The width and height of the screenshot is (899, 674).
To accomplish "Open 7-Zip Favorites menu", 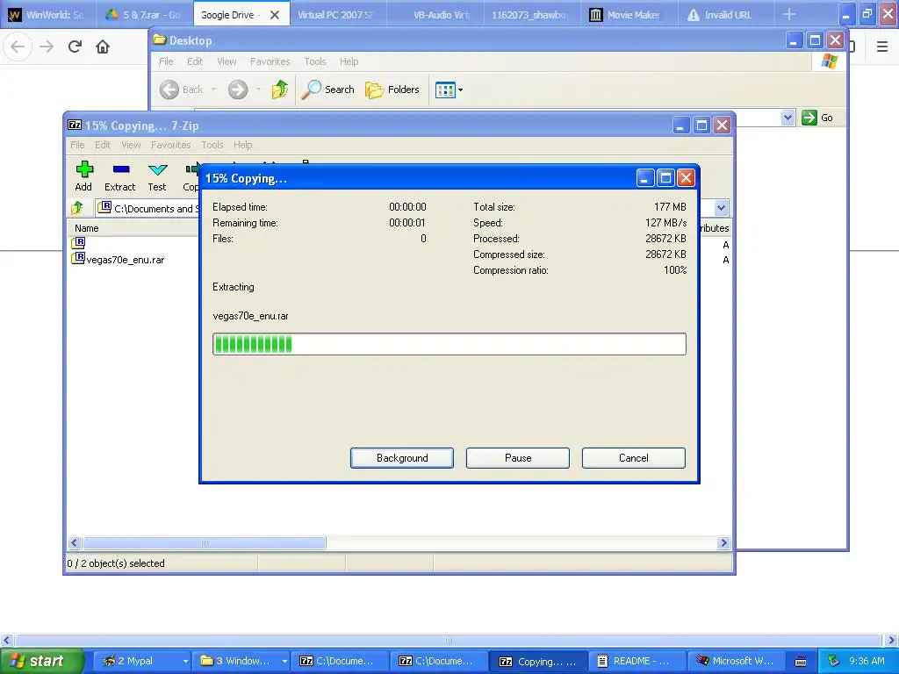I will (x=171, y=145).
